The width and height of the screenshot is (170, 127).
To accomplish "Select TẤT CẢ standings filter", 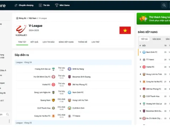I will (x=144, y=39).
